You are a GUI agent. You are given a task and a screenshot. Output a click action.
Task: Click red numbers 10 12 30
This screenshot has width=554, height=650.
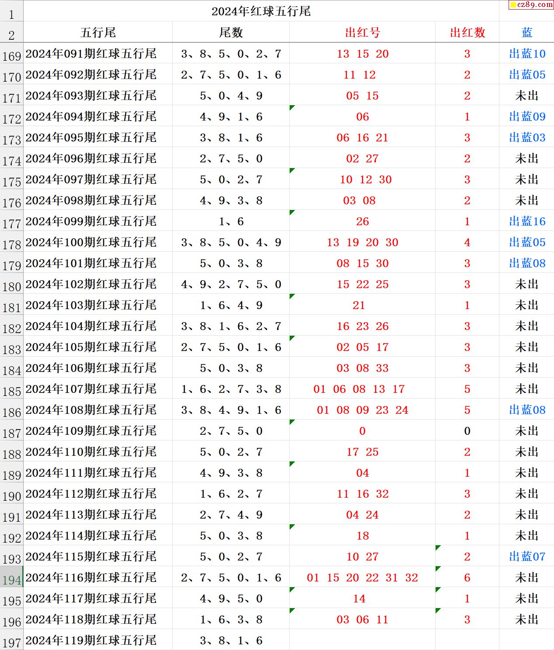click(x=362, y=179)
